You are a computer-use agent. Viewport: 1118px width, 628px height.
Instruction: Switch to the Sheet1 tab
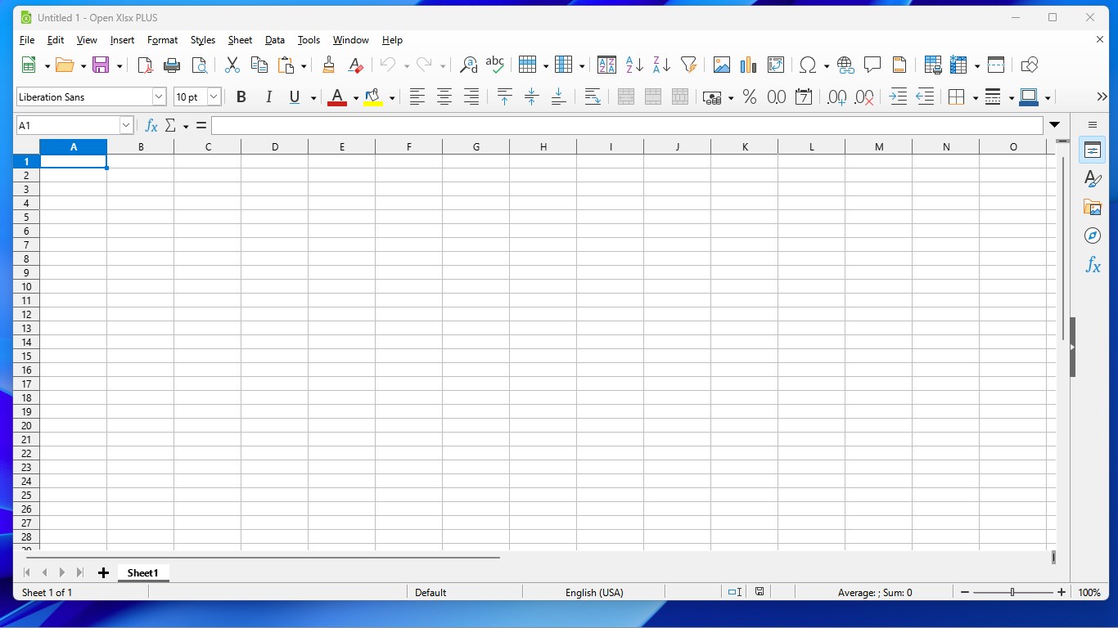(x=142, y=572)
